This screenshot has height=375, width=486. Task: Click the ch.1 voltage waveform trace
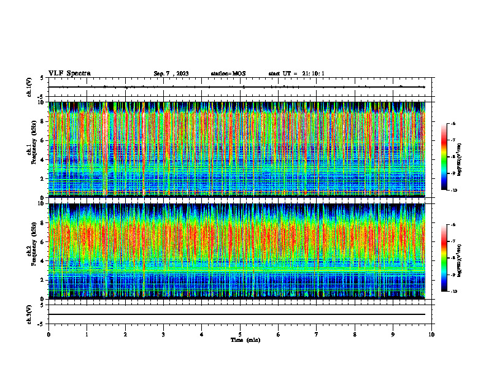tap(237, 87)
